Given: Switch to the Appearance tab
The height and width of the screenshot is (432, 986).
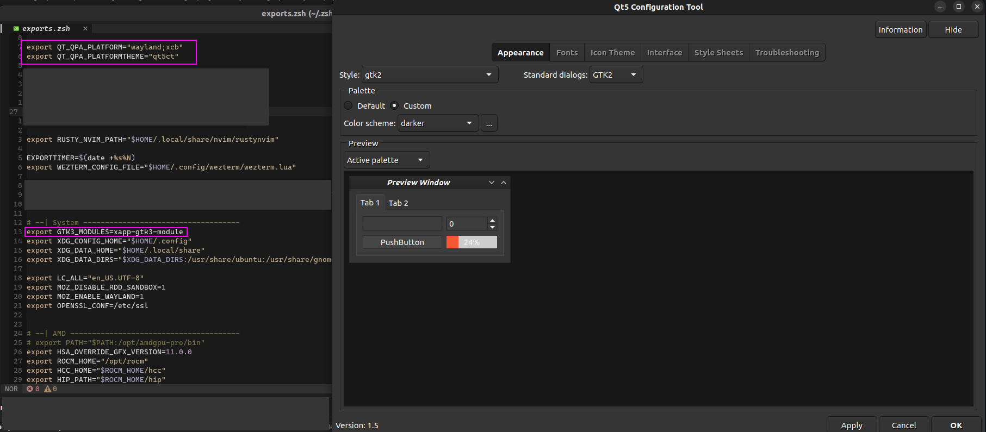Looking at the screenshot, I should click(520, 52).
